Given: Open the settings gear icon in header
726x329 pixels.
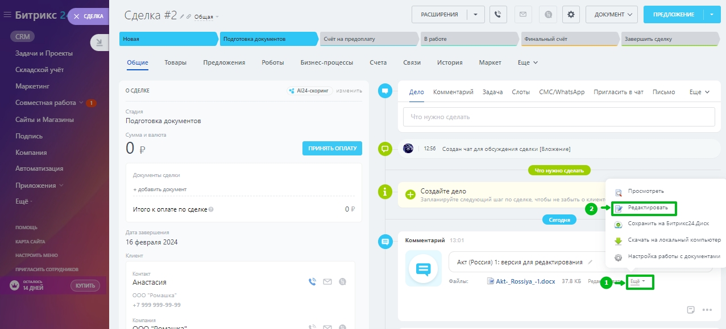Looking at the screenshot, I should (x=571, y=14).
